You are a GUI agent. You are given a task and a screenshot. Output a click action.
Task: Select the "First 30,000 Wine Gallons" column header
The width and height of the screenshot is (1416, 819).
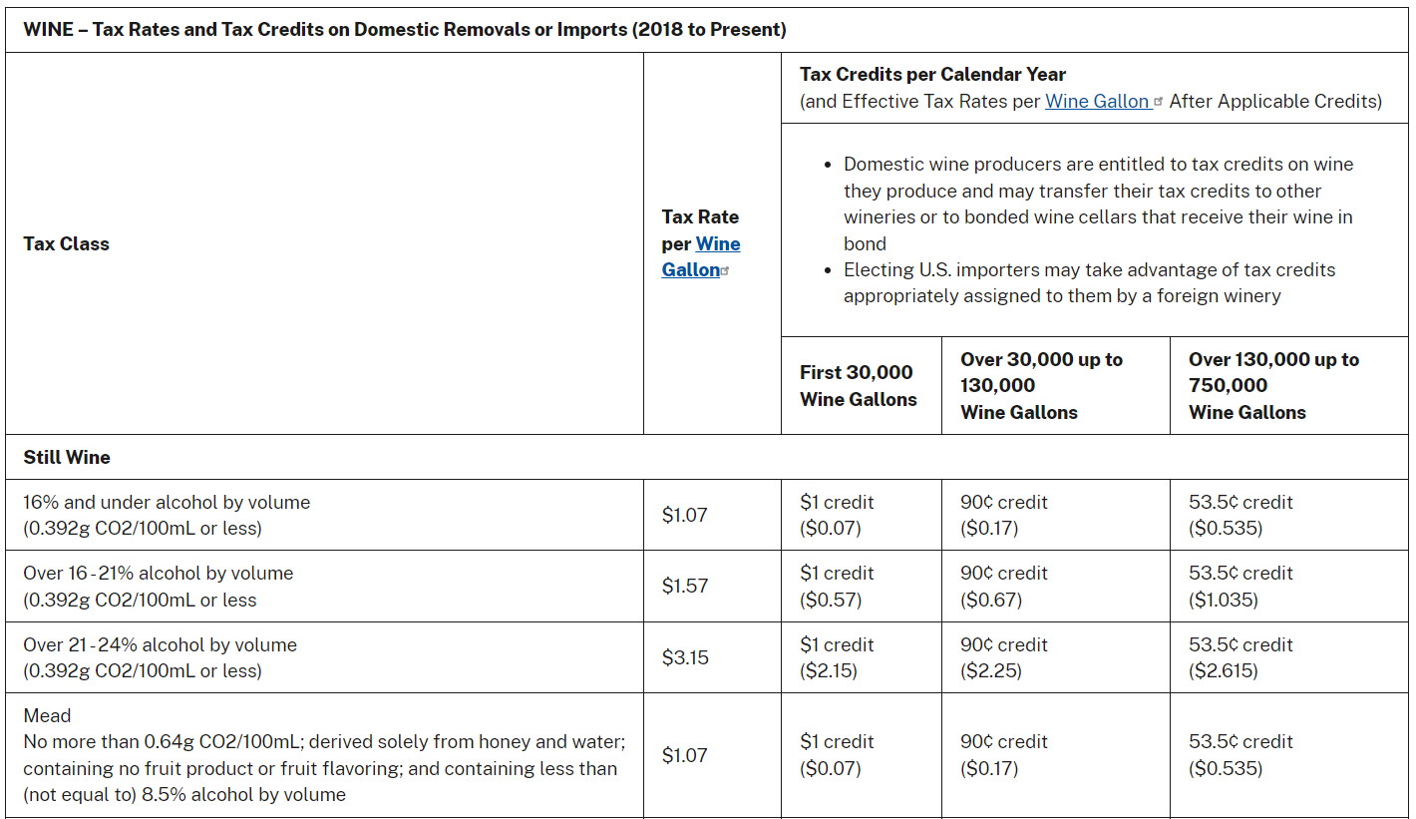tap(858, 385)
